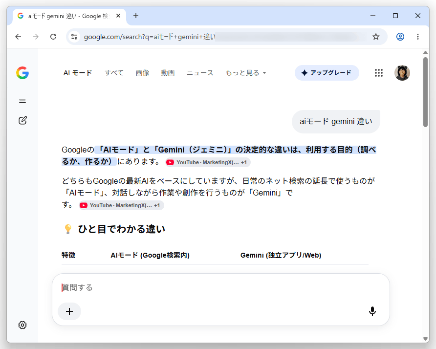Image resolution: width=436 pixels, height=349 pixels.
Task: Click the scrollbar up arrow
Action: tap(425, 53)
